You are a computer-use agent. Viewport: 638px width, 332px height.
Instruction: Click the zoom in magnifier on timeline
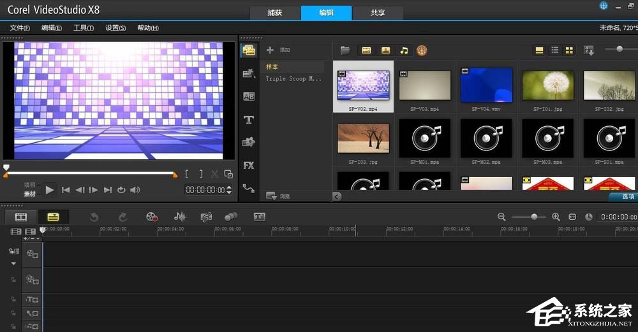pos(556,217)
